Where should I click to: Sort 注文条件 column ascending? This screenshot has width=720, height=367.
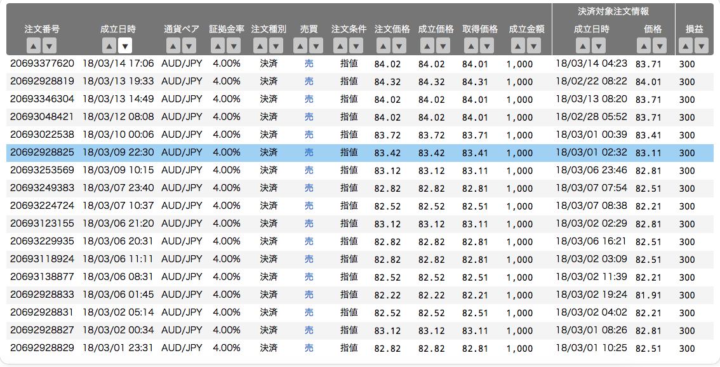coord(340,46)
